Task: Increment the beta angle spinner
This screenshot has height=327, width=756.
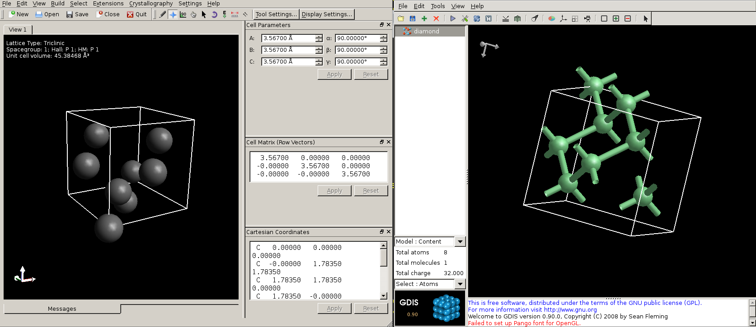Action: click(384, 48)
